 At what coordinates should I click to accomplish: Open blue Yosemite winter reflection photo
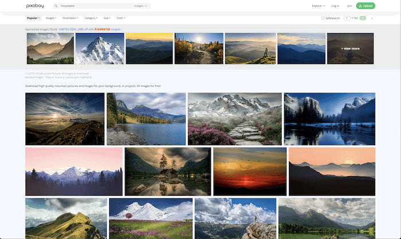tap(329, 119)
